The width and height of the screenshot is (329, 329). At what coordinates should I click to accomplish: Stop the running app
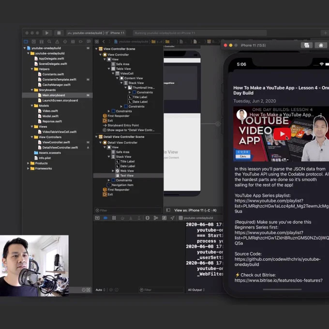click(x=59, y=33)
